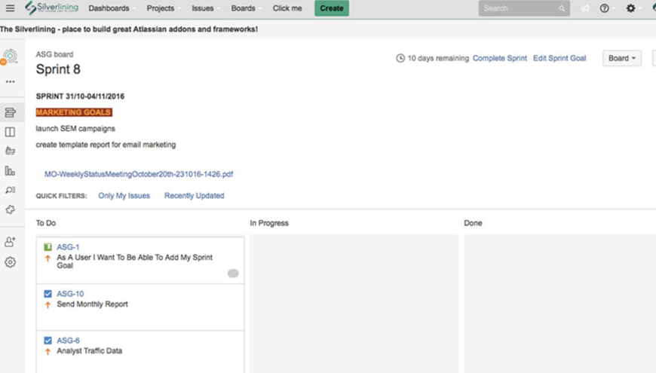Click the Done column header
The width and height of the screenshot is (656, 373).
click(473, 223)
